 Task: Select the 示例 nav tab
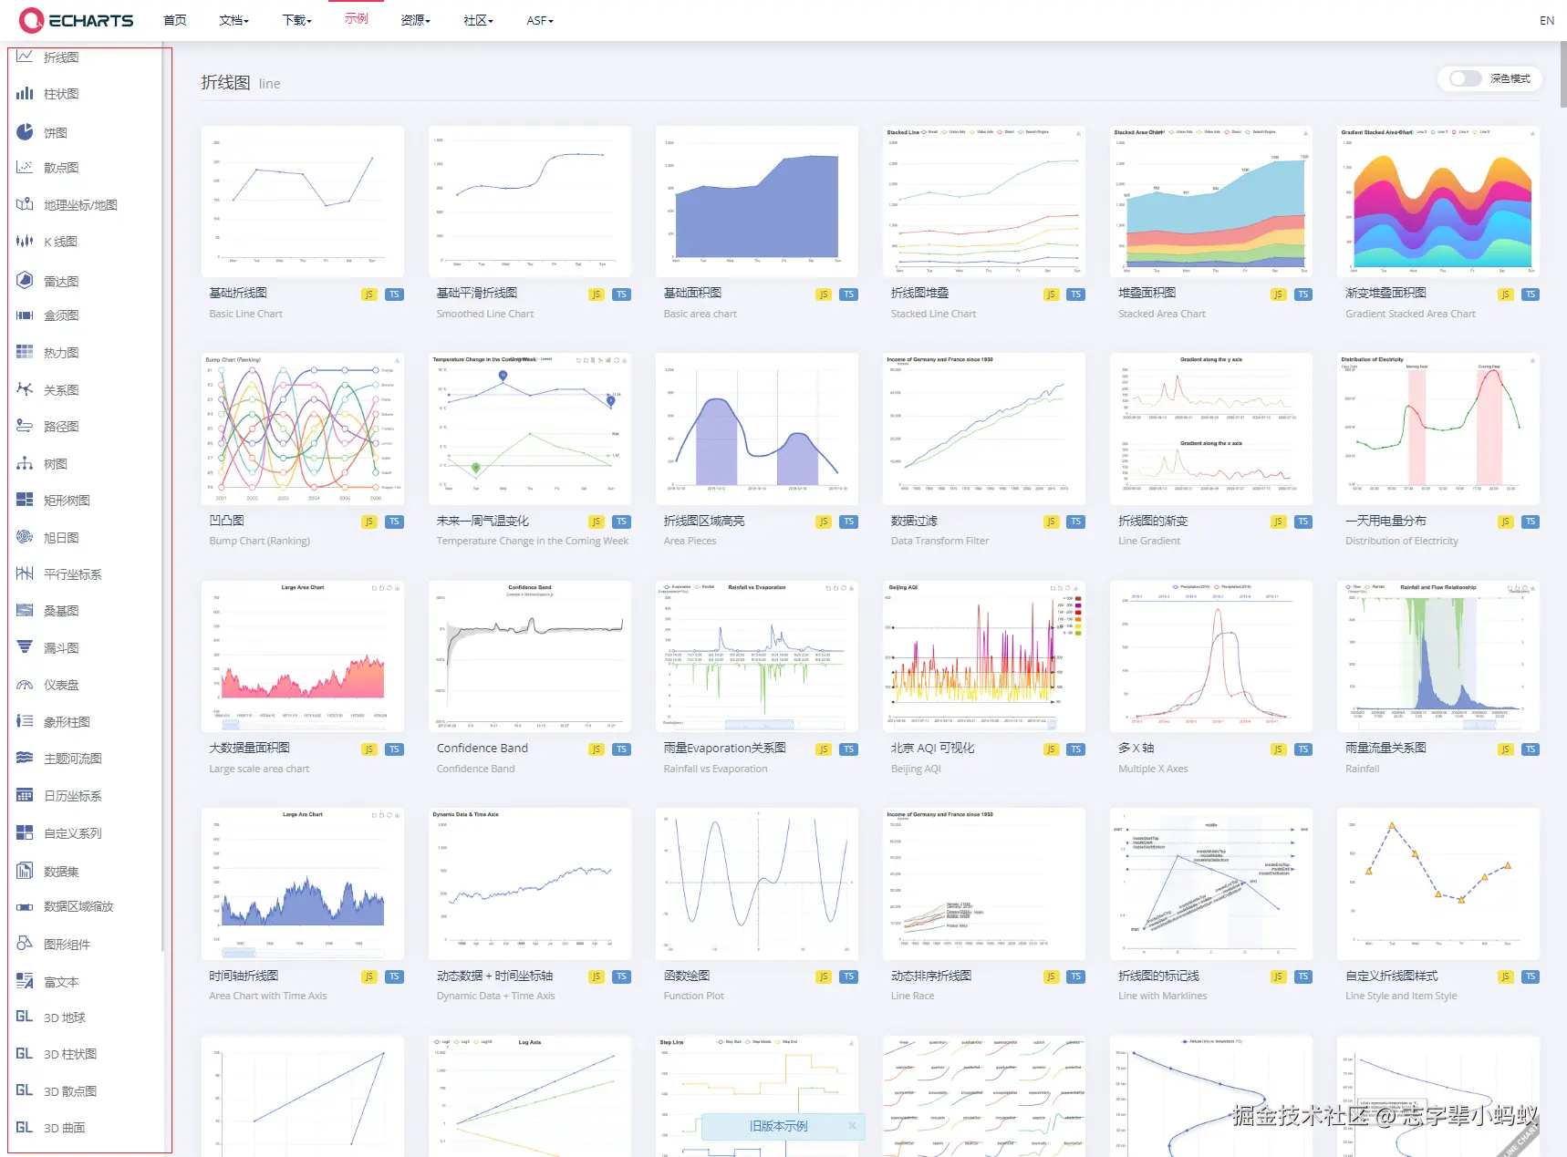357,18
